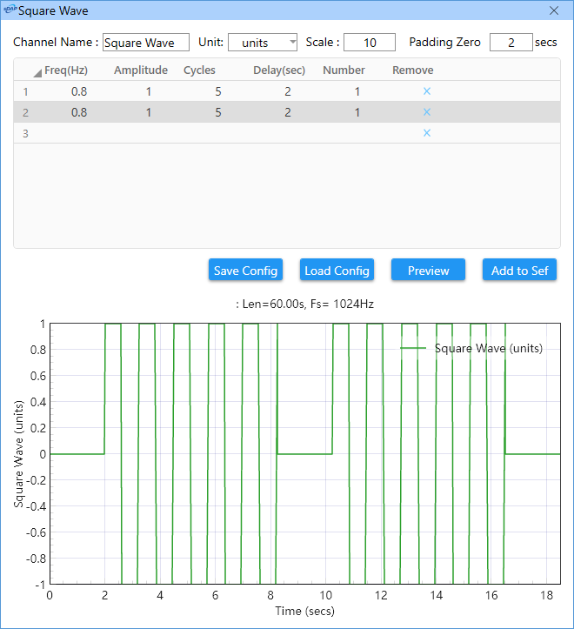Click the Number column header
The image size is (574, 629).
point(344,70)
